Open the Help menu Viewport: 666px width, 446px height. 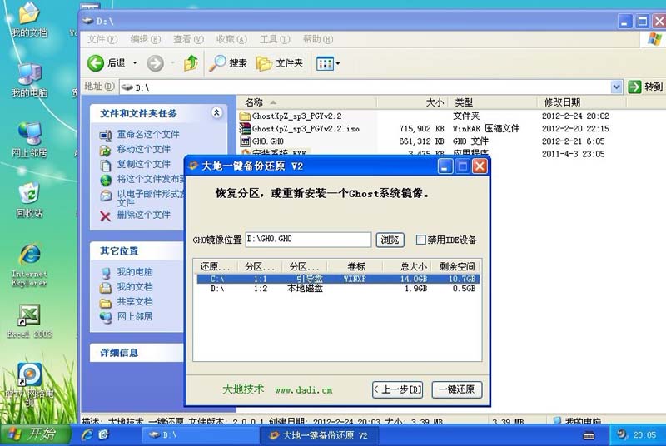[318, 39]
